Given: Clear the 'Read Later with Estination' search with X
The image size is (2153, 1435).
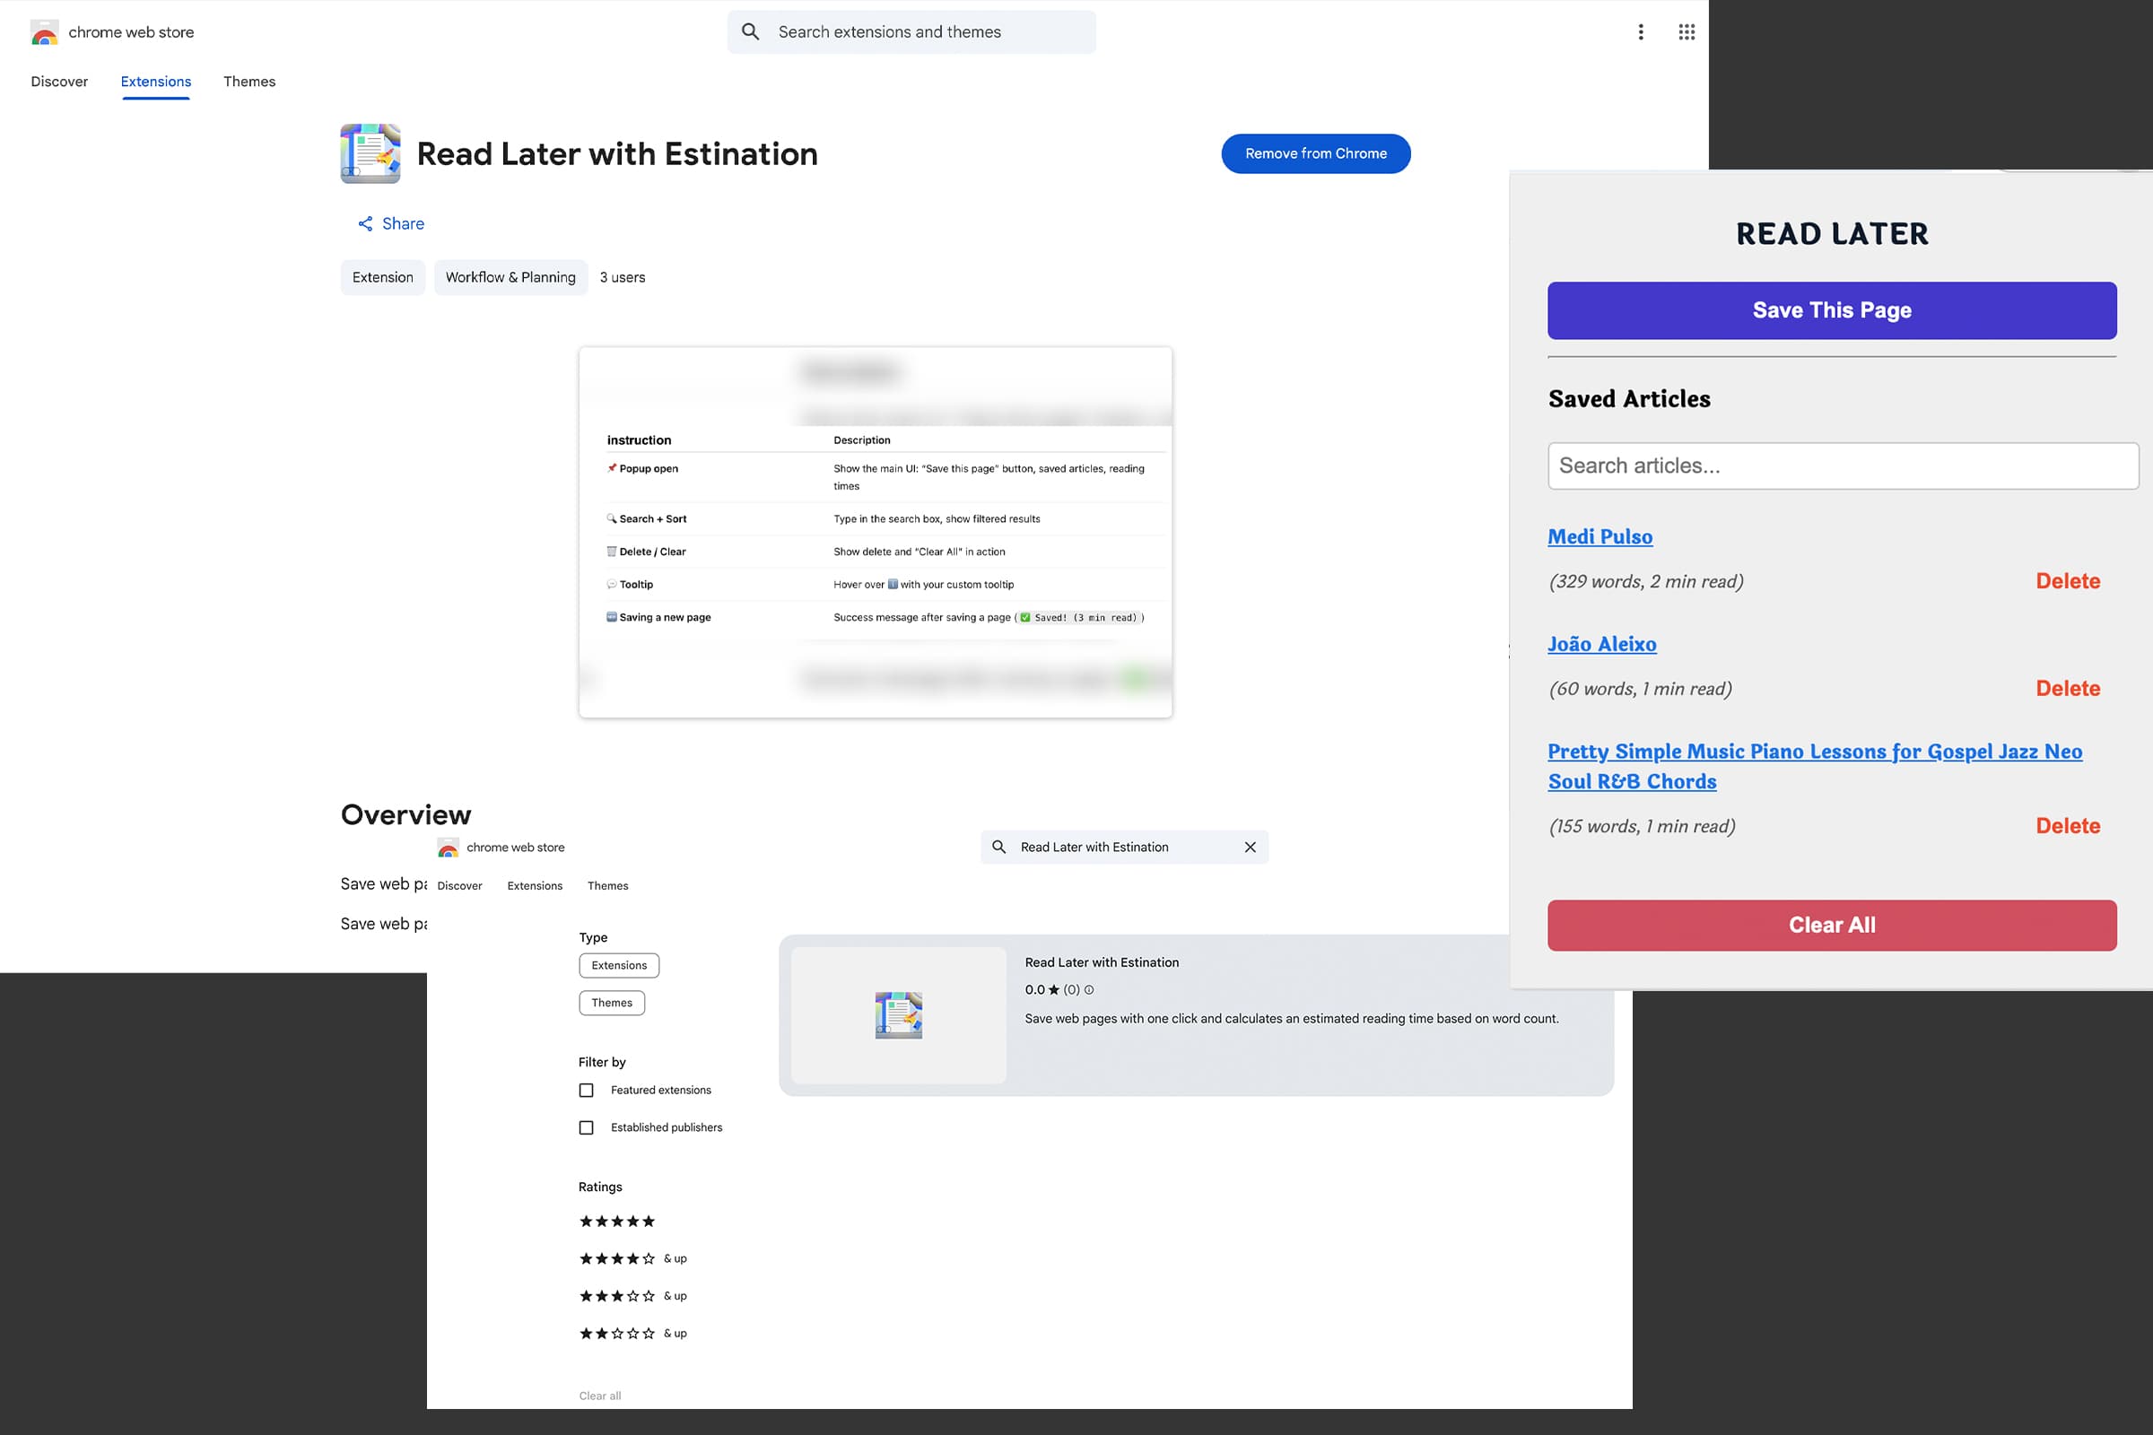Looking at the screenshot, I should (1250, 848).
